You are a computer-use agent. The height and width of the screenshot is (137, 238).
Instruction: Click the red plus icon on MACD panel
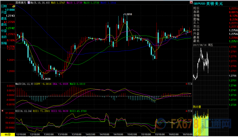[x=186, y=84]
